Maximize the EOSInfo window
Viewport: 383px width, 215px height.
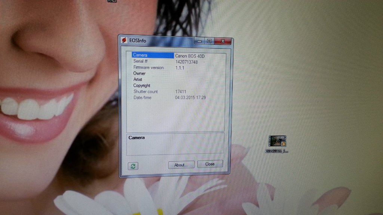click(209, 41)
